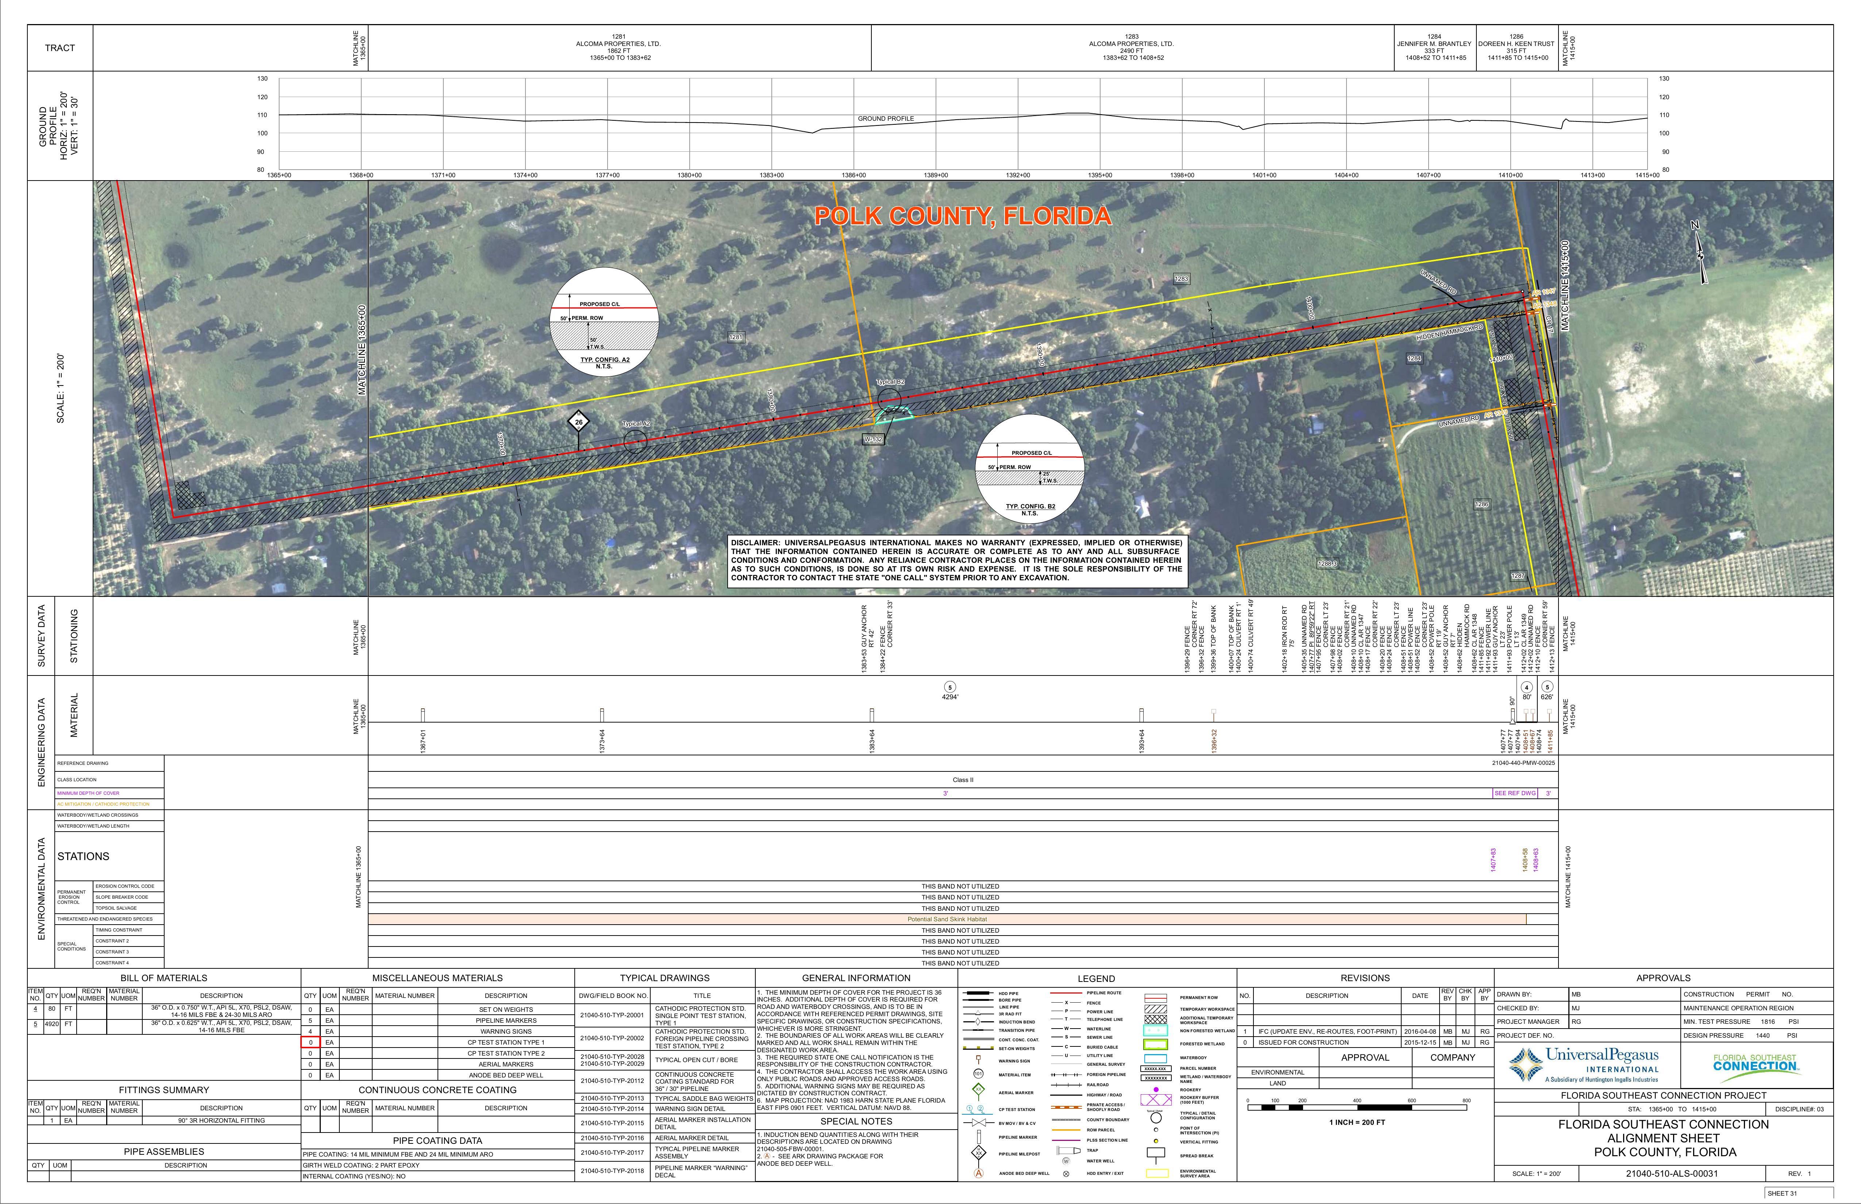The height and width of the screenshot is (1204, 1861).
Task: Select the Anode Bed Deep Well symbol
Action: coord(978,1173)
